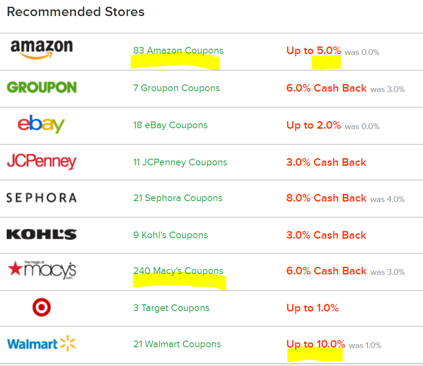Image resolution: width=423 pixels, height=366 pixels.
Task: Select the 21 Sephora Coupons link
Action: tap(178, 198)
